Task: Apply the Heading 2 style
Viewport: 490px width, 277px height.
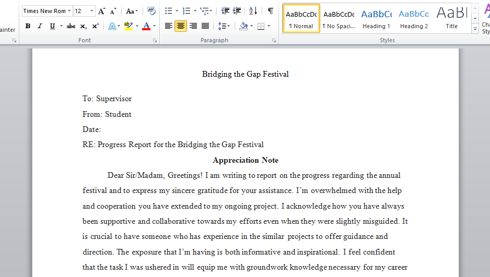Action: coord(414,18)
